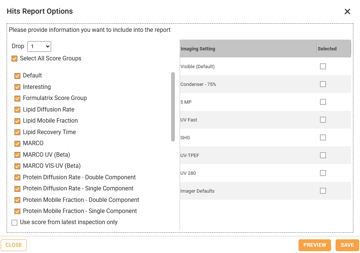Viewport: 360px width, 253px height.
Task: Uncheck Lipid Diffusion Rate
Action: [x=17, y=110]
